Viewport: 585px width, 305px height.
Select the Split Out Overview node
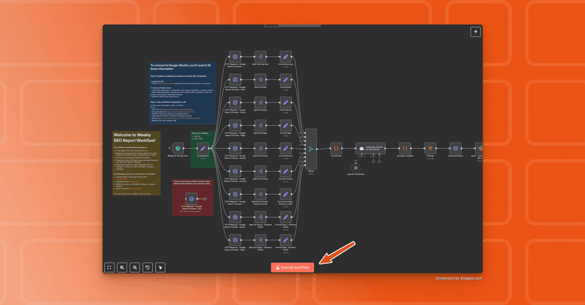coord(260,56)
